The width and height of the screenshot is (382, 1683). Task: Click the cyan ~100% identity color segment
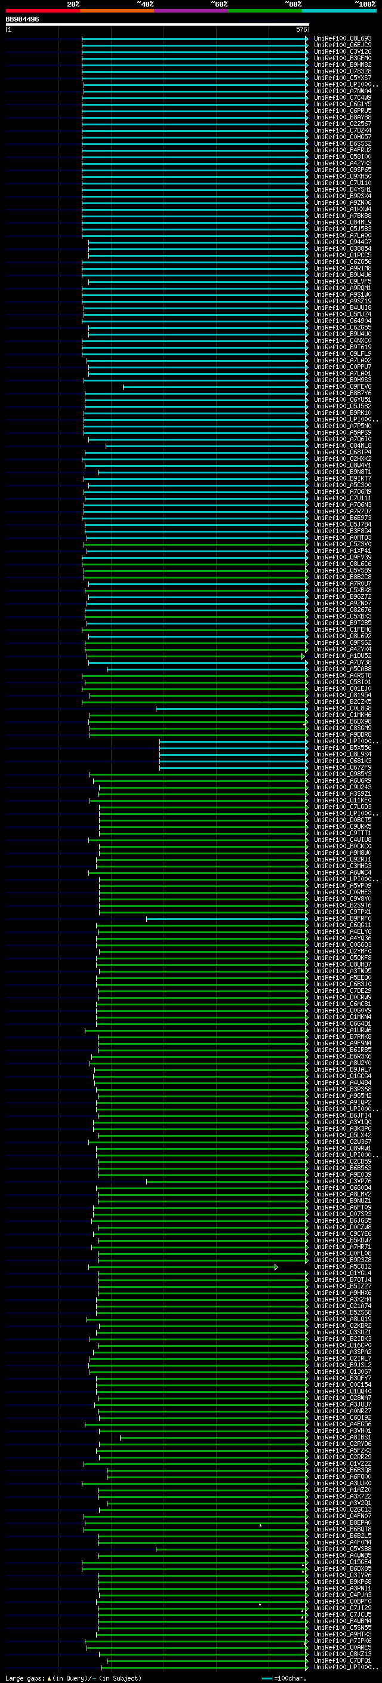pyautogui.click(x=339, y=11)
